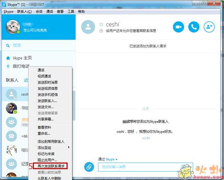This screenshot has height=180, width=224.
Task: Open the 帮助 menu
Action: coord(81,12)
